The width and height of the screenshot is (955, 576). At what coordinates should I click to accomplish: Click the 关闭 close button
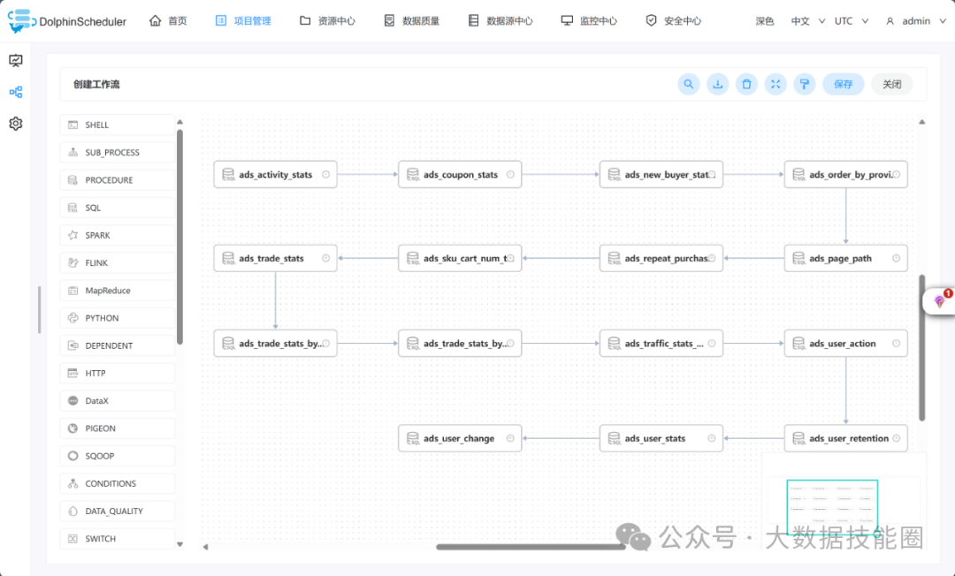[x=891, y=84]
